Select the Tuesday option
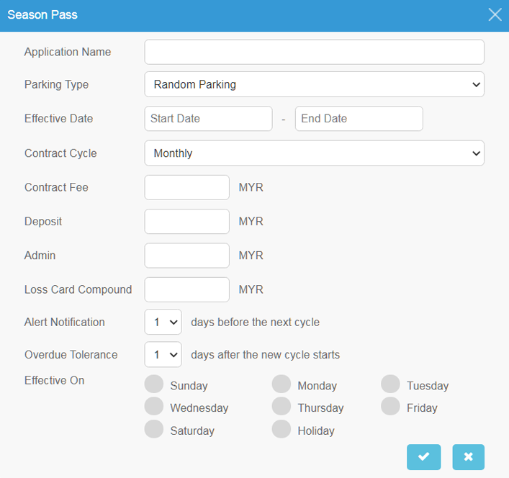Viewport: 509px width, 478px height. tap(390, 384)
